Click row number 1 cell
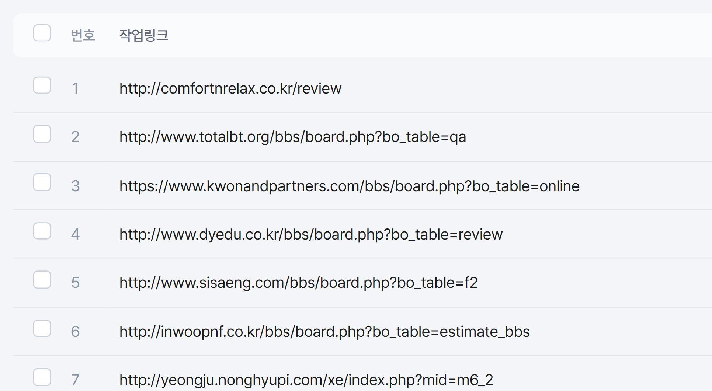 tap(75, 88)
